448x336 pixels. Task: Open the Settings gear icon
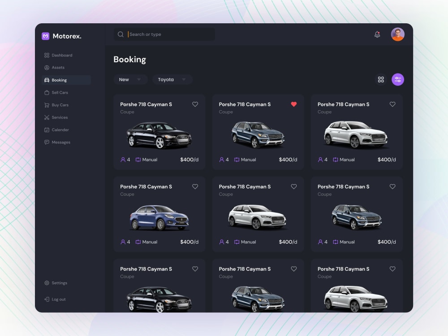click(47, 283)
